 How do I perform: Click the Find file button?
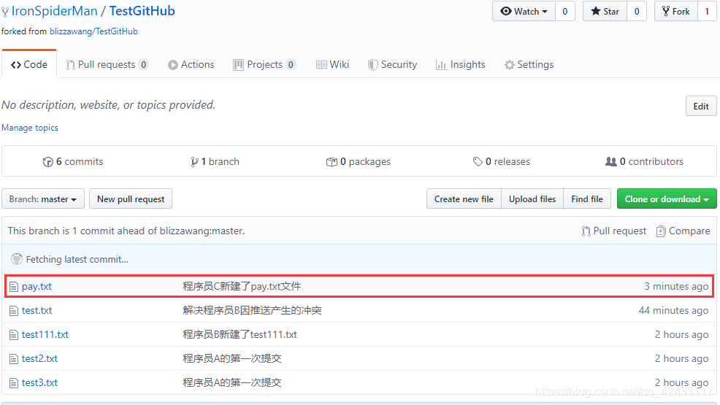587,199
